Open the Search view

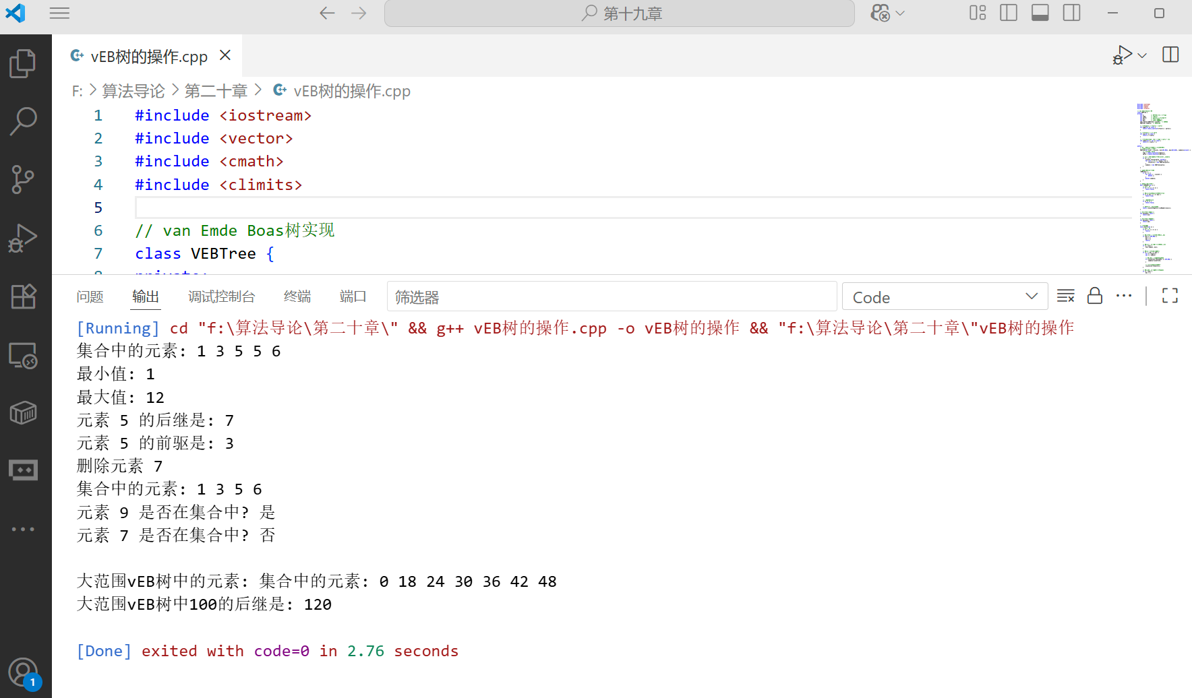click(x=23, y=122)
